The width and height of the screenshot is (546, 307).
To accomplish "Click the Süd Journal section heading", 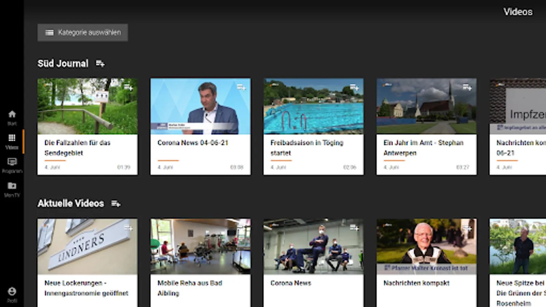I will tap(63, 63).
